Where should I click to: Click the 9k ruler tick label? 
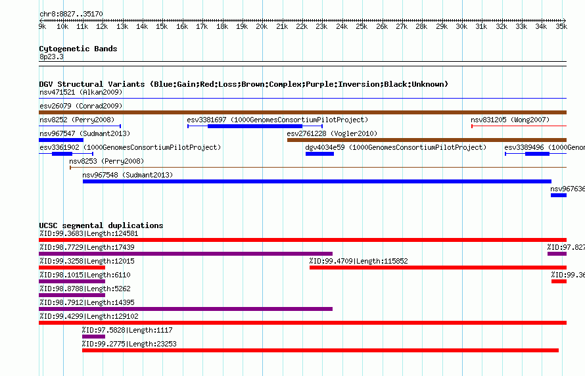pos(42,26)
